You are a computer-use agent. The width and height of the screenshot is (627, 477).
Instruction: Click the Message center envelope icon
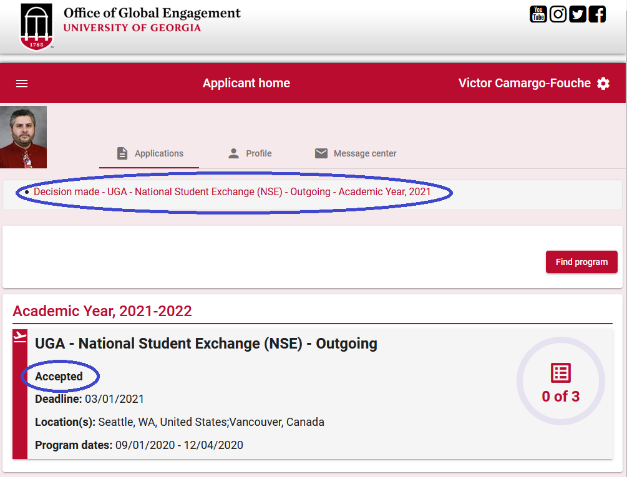point(321,153)
